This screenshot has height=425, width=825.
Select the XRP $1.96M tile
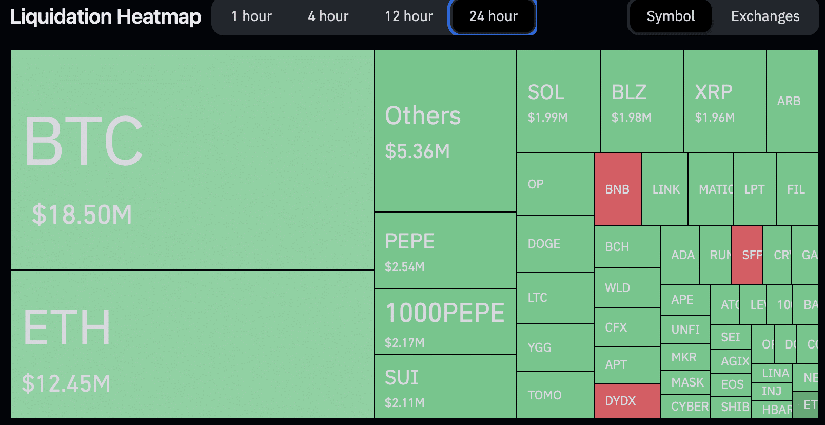[x=725, y=102]
